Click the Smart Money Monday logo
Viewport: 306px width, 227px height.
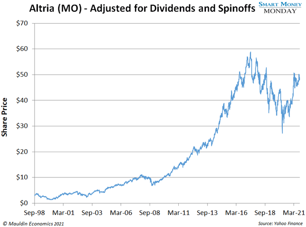[280, 8]
